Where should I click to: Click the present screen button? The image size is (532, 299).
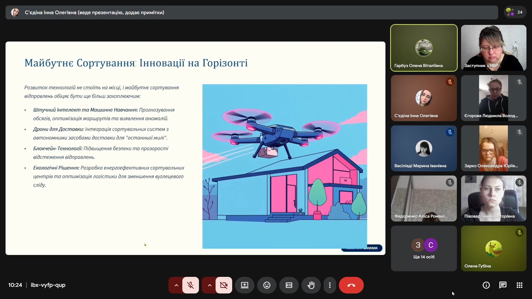point(244,285)
